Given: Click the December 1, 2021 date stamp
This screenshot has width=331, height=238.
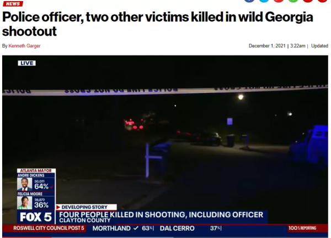Looking at the screenshot, I should [x=267, y=46].
